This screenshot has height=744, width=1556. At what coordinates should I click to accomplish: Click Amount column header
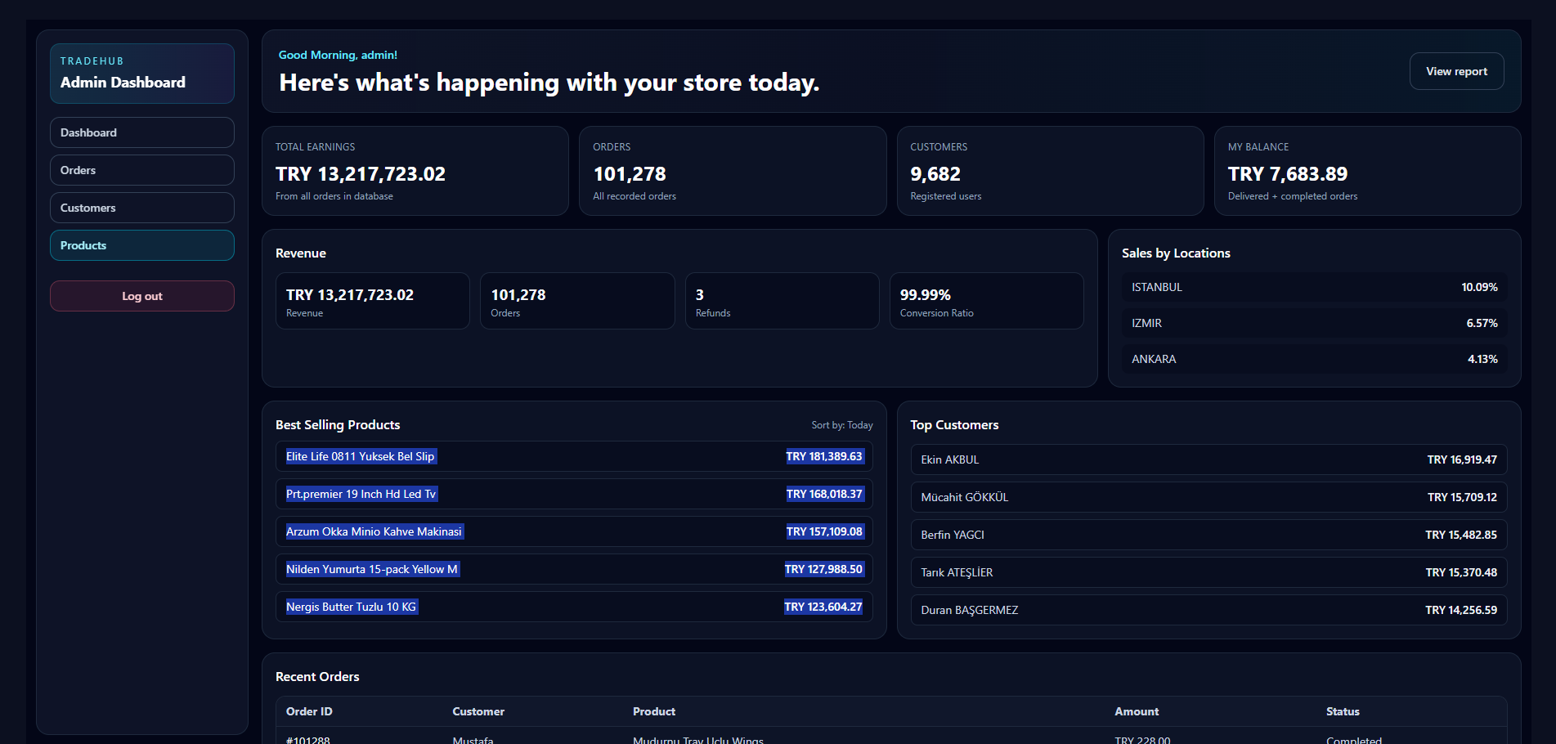(1137, 711)
